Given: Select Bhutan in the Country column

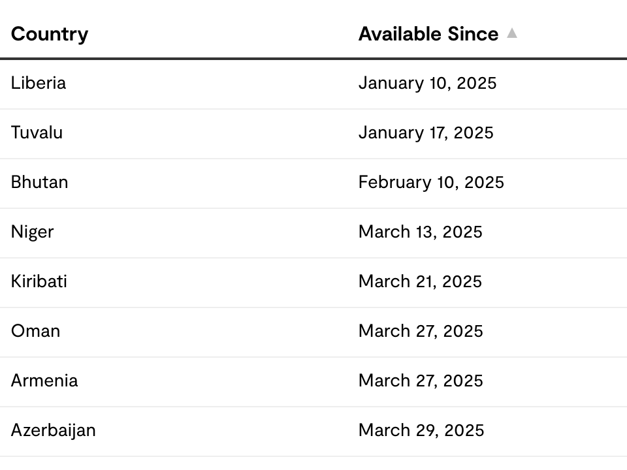Looking at the screenshot, I should pos(40,183).
